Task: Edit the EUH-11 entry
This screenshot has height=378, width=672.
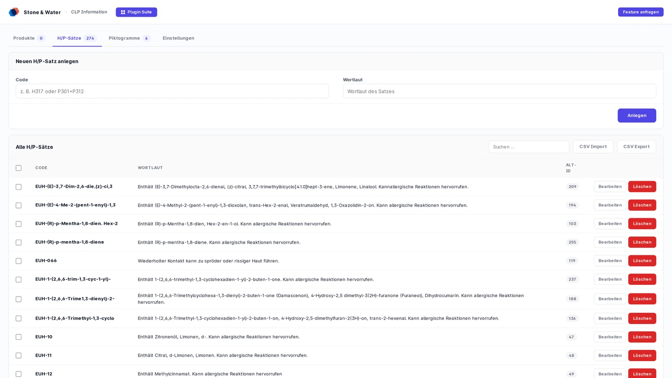Action: coord(610,356)
